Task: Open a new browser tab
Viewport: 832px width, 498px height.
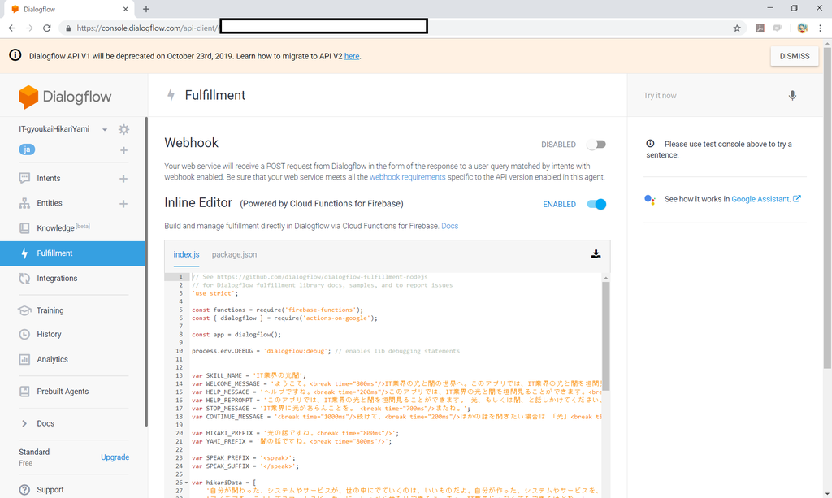Action: point(146,9)
